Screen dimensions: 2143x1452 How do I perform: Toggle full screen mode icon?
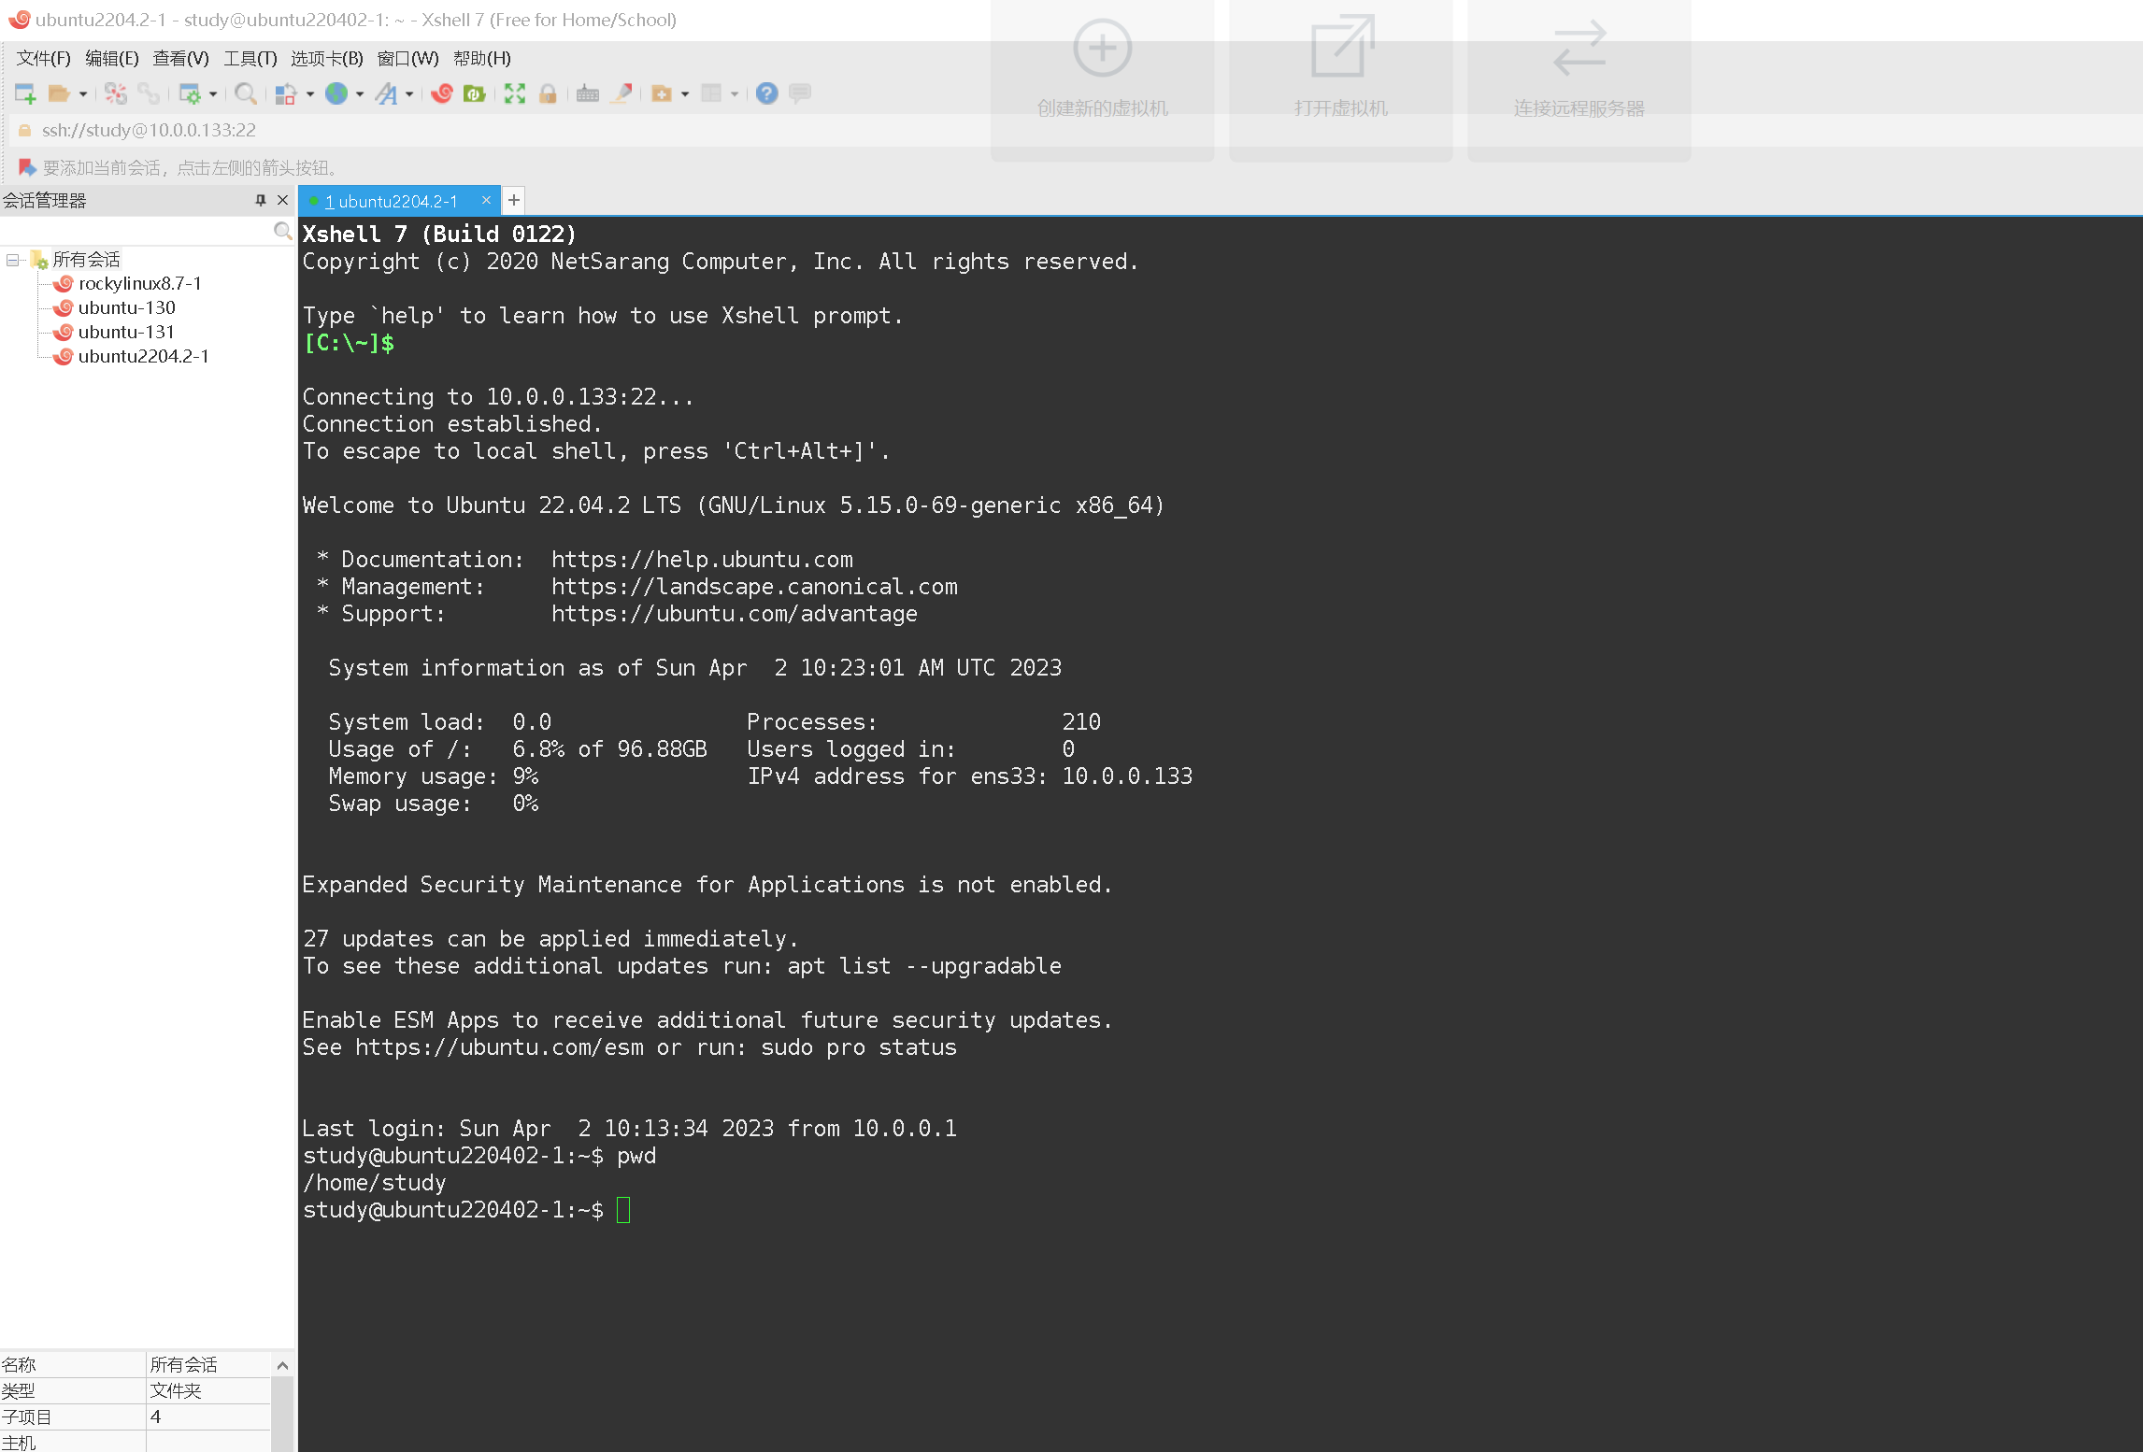click(x=515, y=93)
